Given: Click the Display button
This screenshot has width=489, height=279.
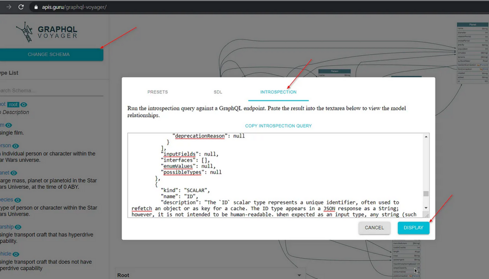Looking at the screenshot, I should coord(414,228).
